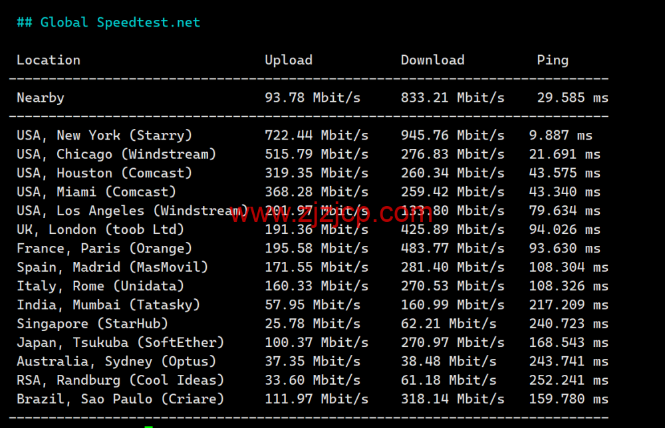Click the '## Global Speedtest.net' heading
The width and height of the screenshot is (665, 428).
coord(108,23)
